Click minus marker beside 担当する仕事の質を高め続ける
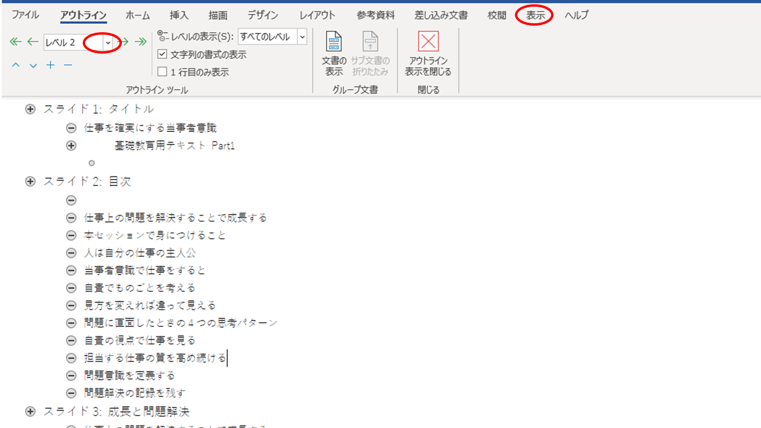This screenshot has height=428, width=761. tap(71, 358)
